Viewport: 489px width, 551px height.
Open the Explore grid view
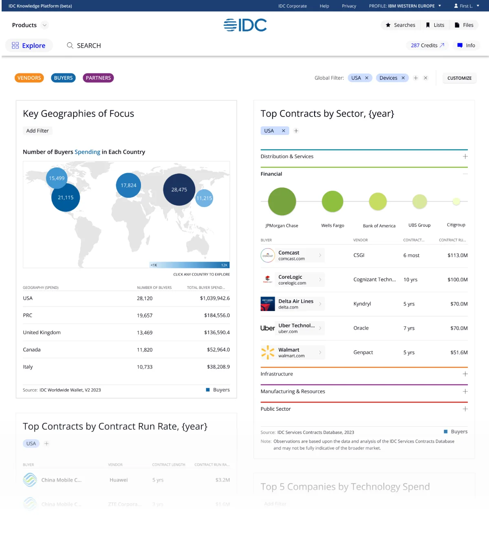pos(29,45)
